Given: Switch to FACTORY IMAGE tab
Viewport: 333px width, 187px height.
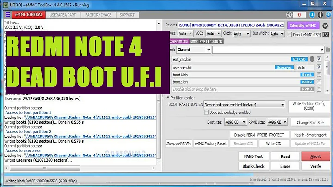Looking at the screenshot, I should tap(99, 15).
